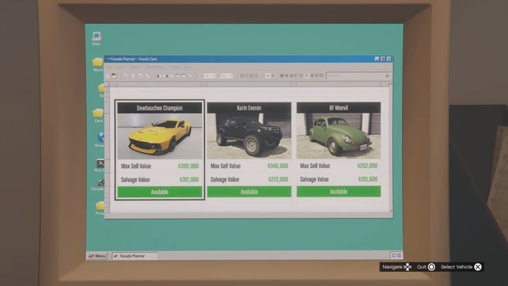This screenshot has height=286, width=508.
Task: Click the $340,000 max sell value
Action: pyautogui.click(x=278, y=166)
